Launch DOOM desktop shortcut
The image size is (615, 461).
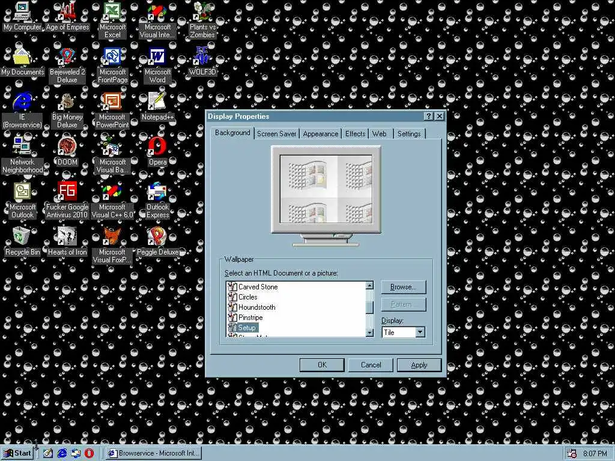67,152
